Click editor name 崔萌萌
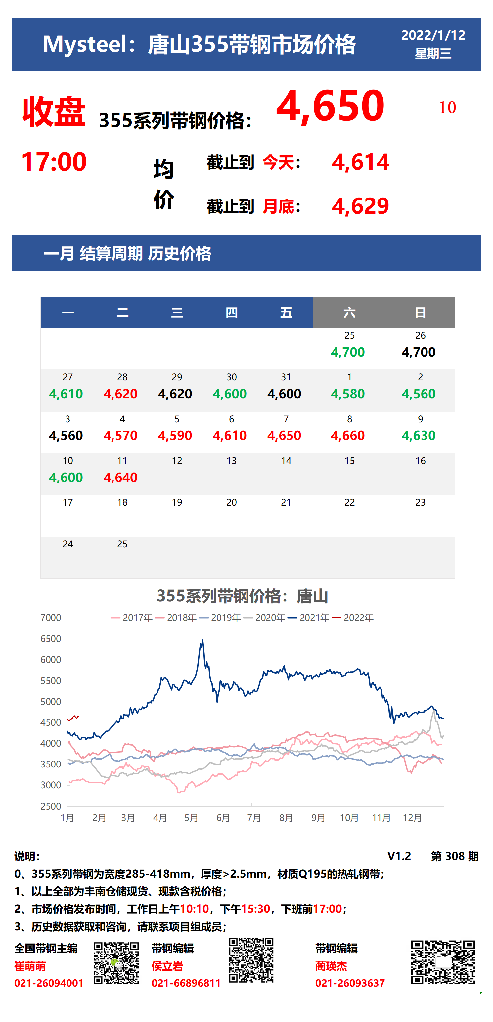 coord(30,966)
